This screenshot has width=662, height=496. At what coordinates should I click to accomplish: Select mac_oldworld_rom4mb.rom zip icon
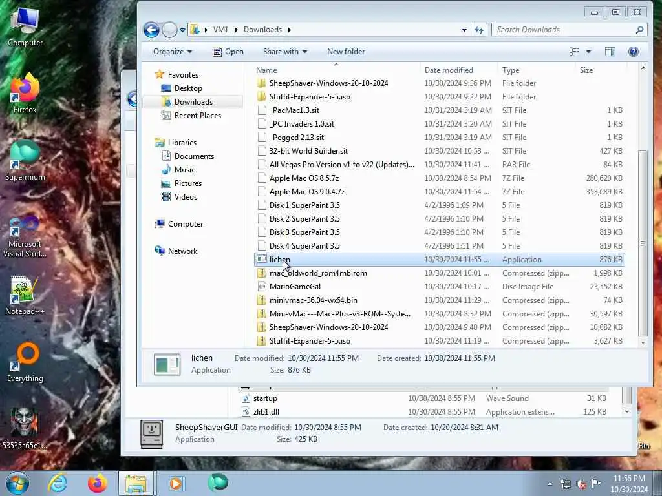coord(262,273)
